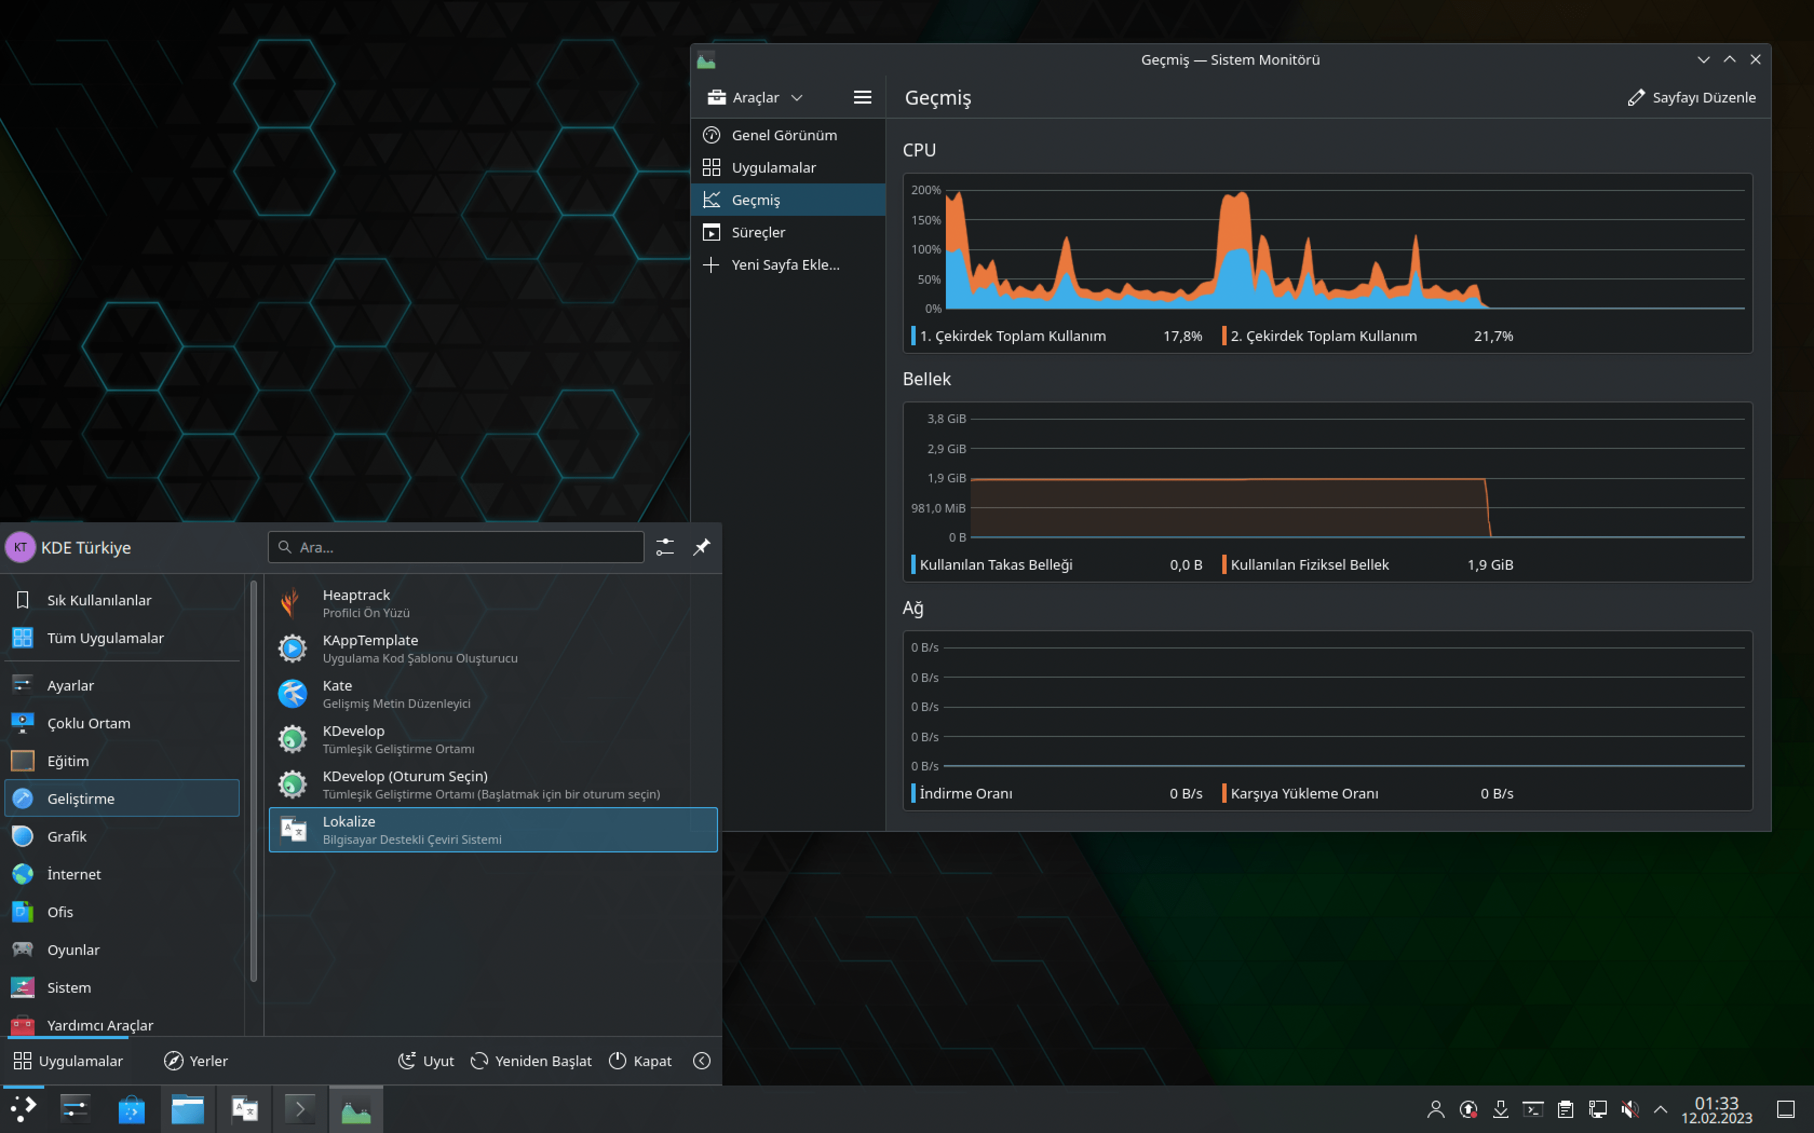This screenshot has height=1133, width=1814.
Task: Expand the Araçlar dropdown
Action: [755, 98]
